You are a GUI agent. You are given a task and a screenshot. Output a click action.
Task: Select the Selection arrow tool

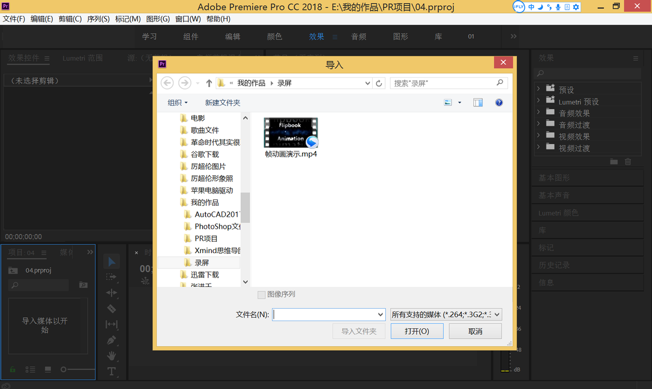click(x=111, y=261)
